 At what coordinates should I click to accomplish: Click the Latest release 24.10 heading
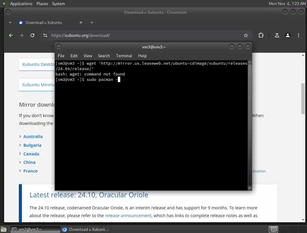tap(89, 195)
